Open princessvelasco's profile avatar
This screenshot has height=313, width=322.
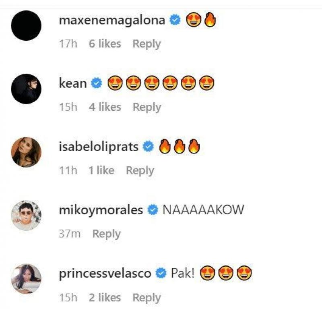[26, 278]
